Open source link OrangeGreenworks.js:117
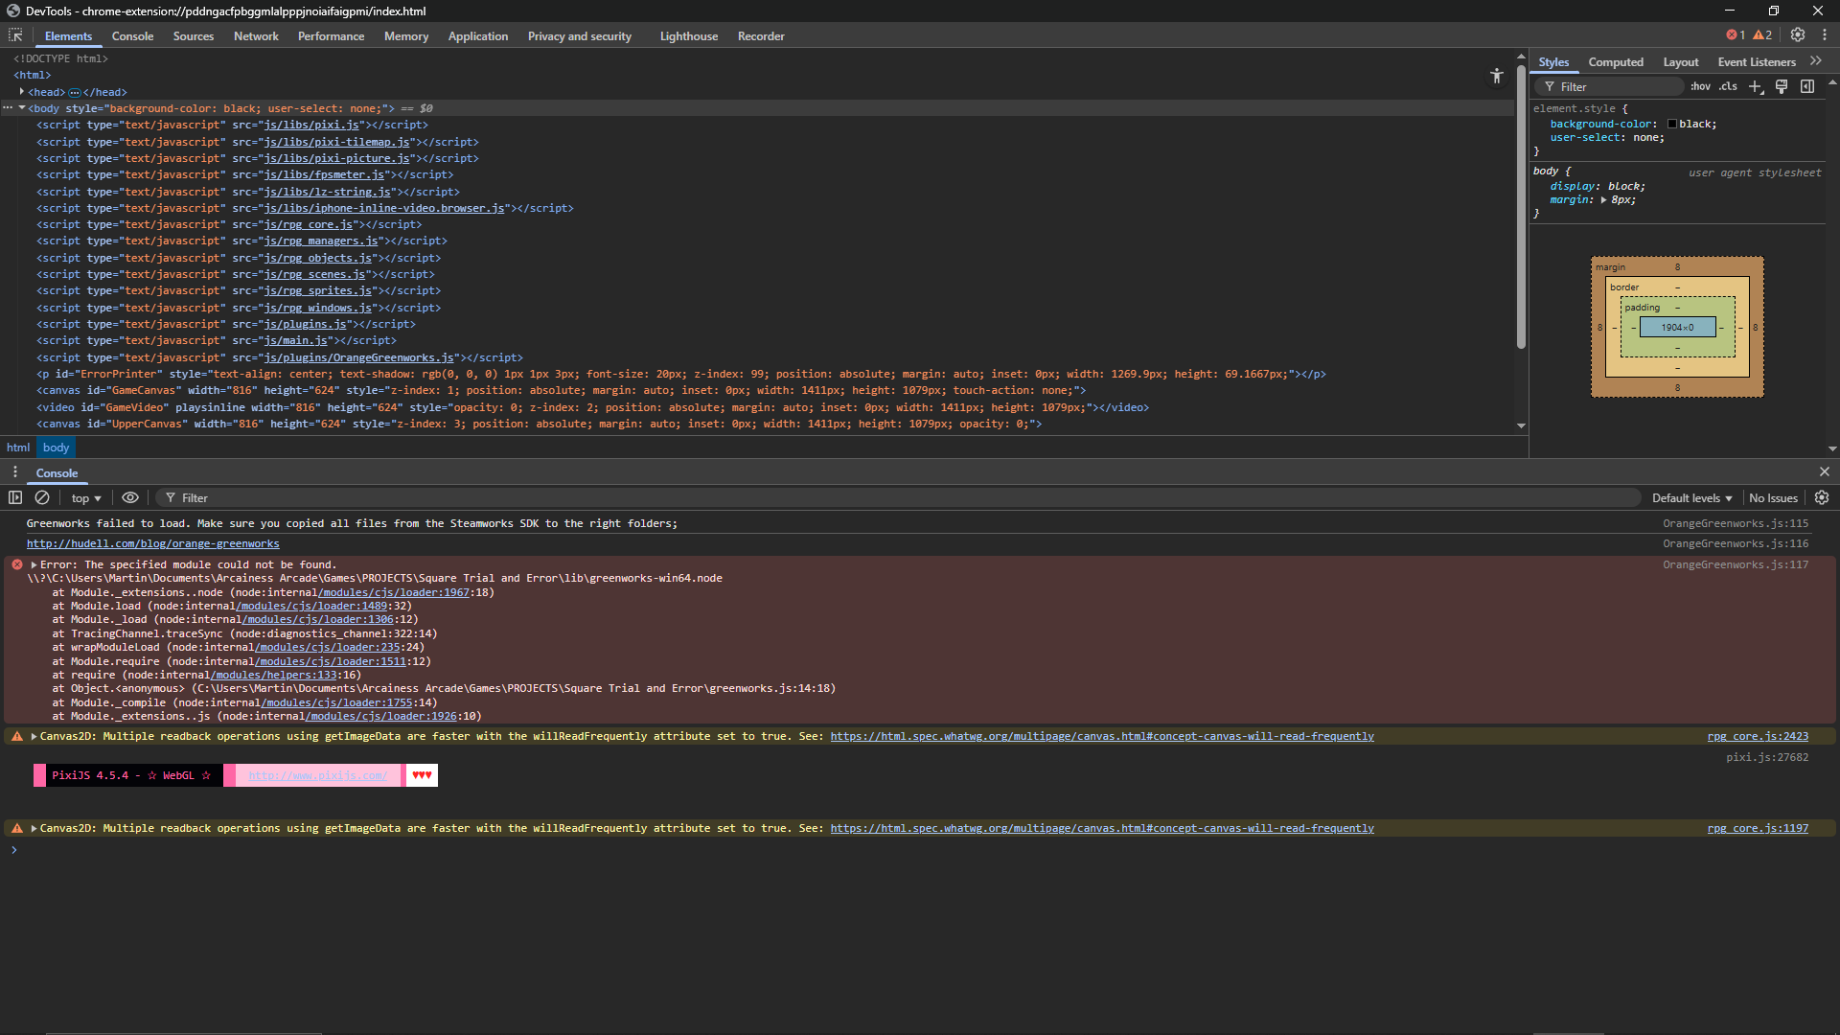Viewport: 1840px width, 1035px height. (x=1736, y=565)
